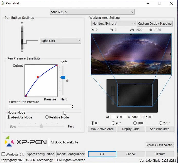Click the tablet express keys strip graphic
Viewport: 178px width, 163px height.
point(113,95)
